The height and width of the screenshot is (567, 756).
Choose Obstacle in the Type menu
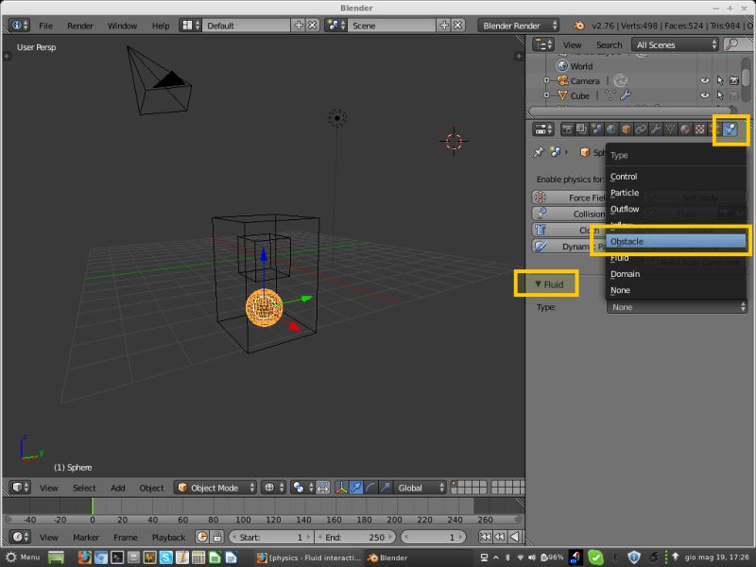coord(676,242)
